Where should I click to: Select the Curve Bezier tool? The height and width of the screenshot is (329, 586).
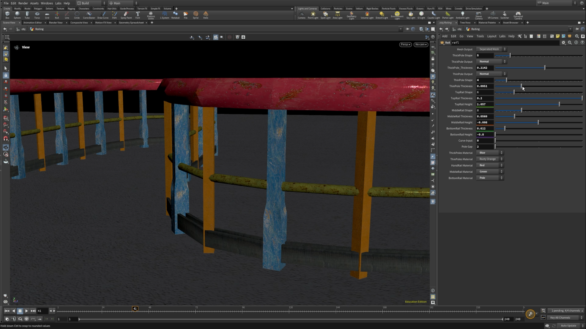pyautogui.click(x=89, y=15)
